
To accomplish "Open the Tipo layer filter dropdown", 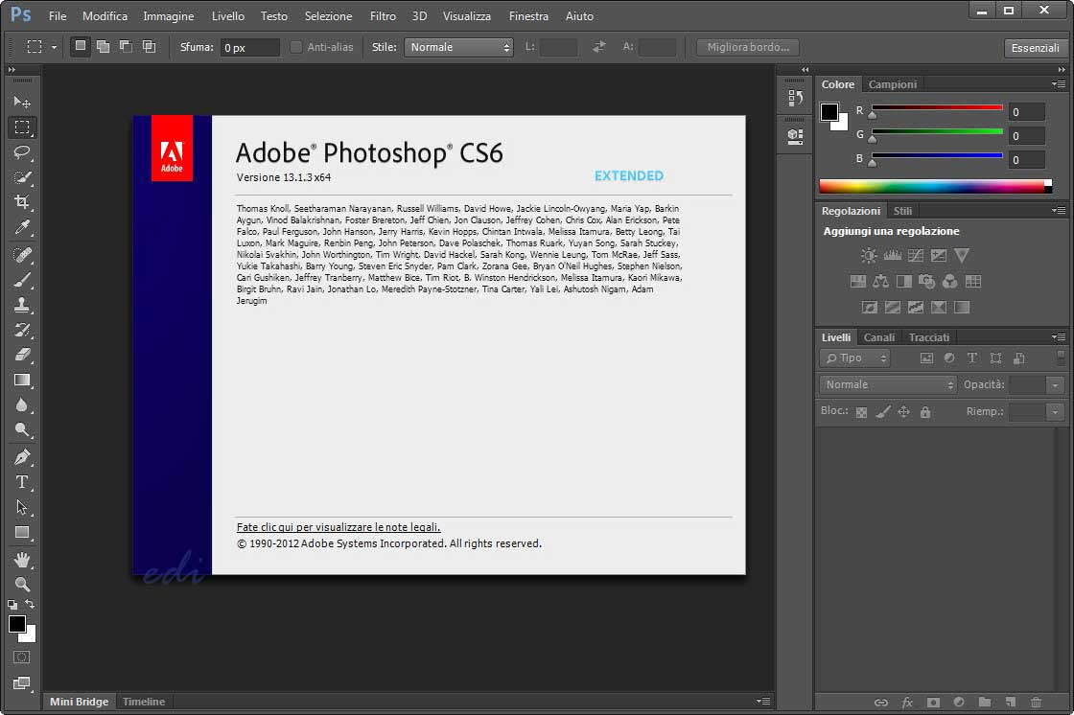I will 854,358.
